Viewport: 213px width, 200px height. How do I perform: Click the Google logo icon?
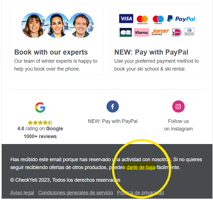40,107
